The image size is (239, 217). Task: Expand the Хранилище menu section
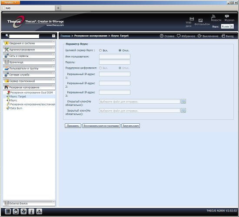pyautogui.click(x=29, y=62)
